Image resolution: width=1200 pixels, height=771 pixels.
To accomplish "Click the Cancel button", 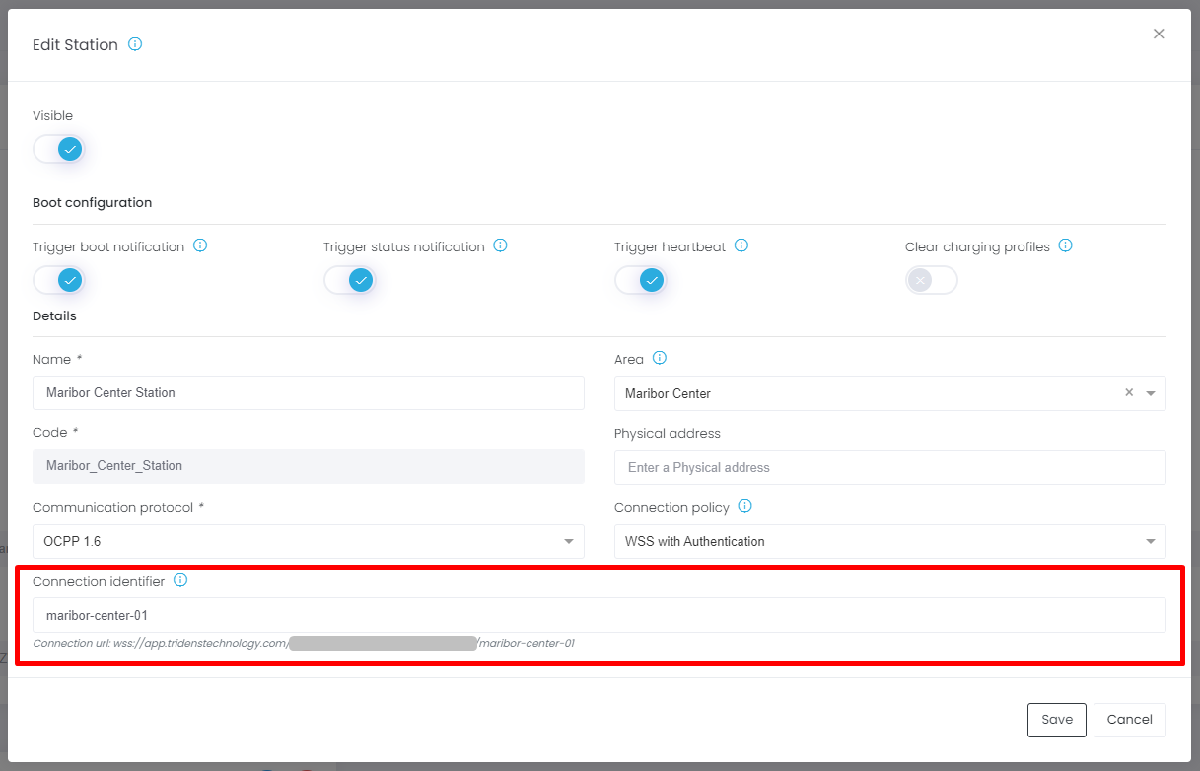I will click(1129, 720).
